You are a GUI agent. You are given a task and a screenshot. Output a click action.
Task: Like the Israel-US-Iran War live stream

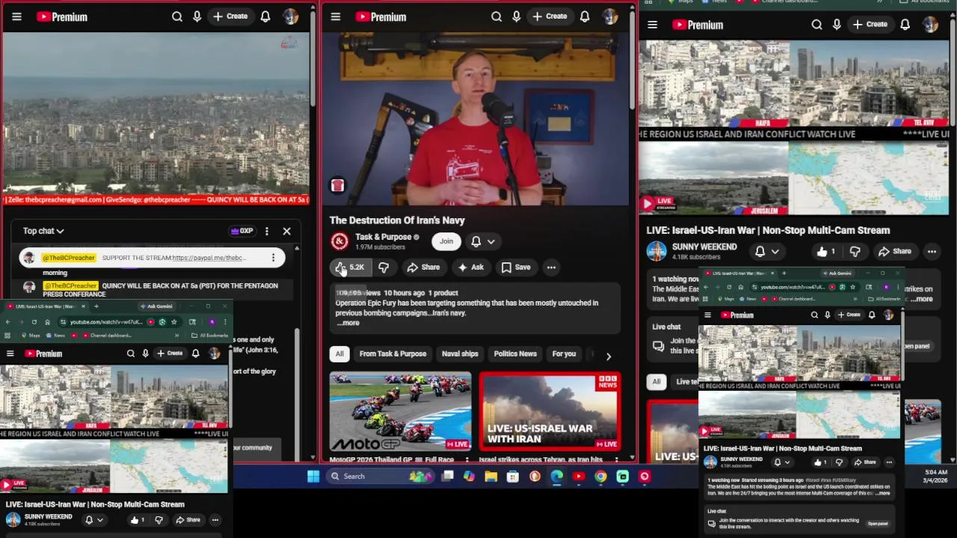[826, 252]
